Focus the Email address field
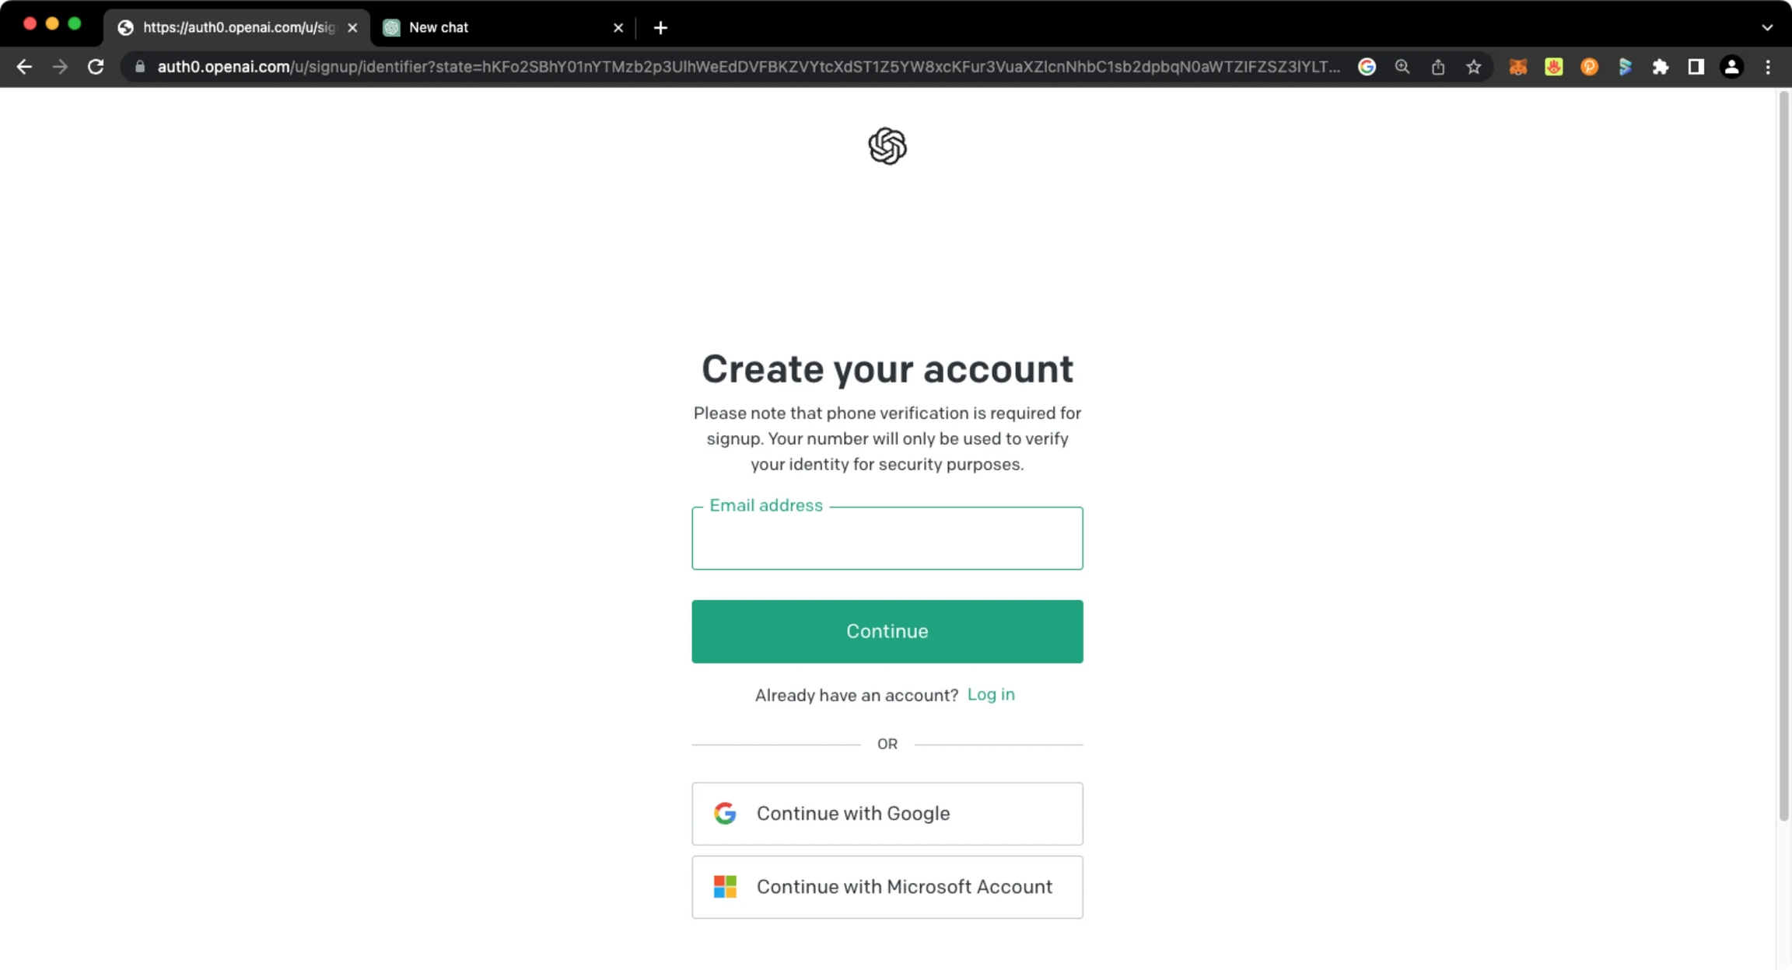Viewport: 1792px width, 970px height. tap(887, 539)
